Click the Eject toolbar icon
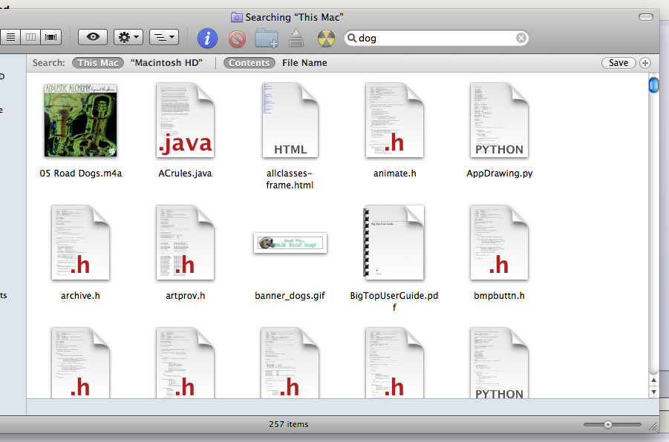Screen dimensions: 669x442 coord(296,38)
